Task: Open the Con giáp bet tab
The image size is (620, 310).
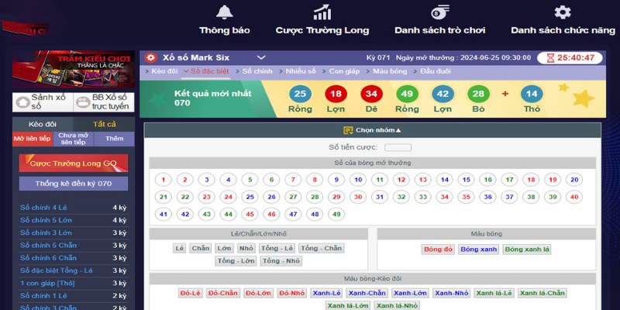Action: (344, 71)
